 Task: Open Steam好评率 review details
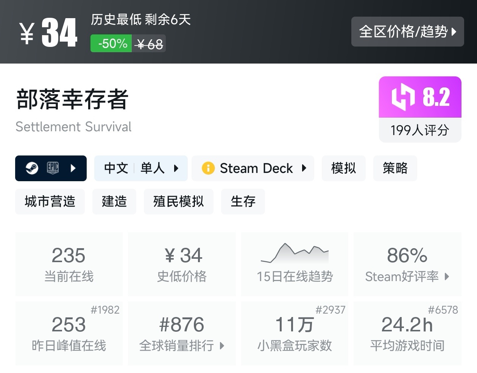[x=407, y=264]
